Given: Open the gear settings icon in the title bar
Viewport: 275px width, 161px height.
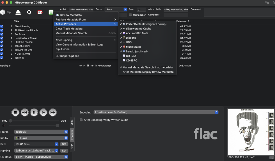Looking at the screenshot, I should click(267, 3).
